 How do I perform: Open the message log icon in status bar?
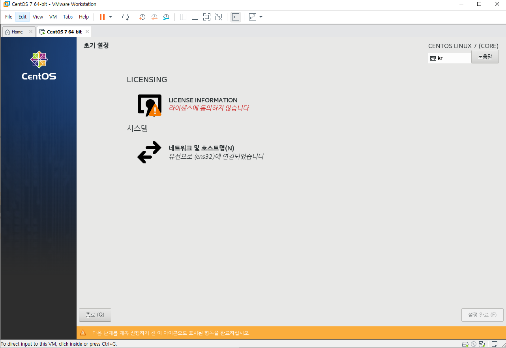(494, 344)
